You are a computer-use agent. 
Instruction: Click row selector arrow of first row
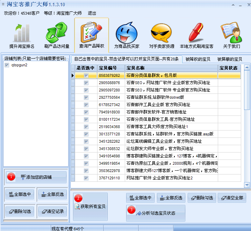click(73, 75)
